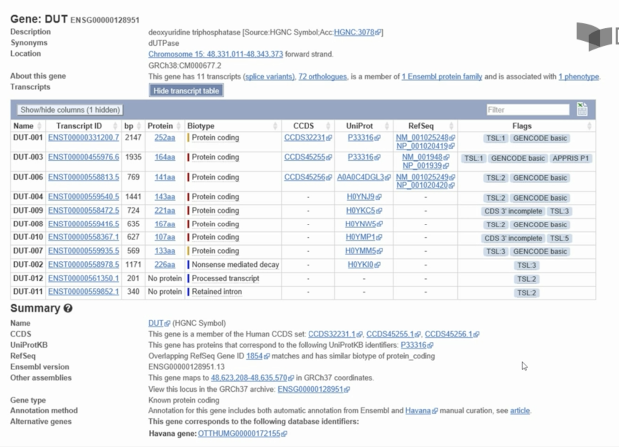This screenshot has width=619, height=447.
Task: Open transcript ENST00000455976.6
Action: tap(84, 157)
